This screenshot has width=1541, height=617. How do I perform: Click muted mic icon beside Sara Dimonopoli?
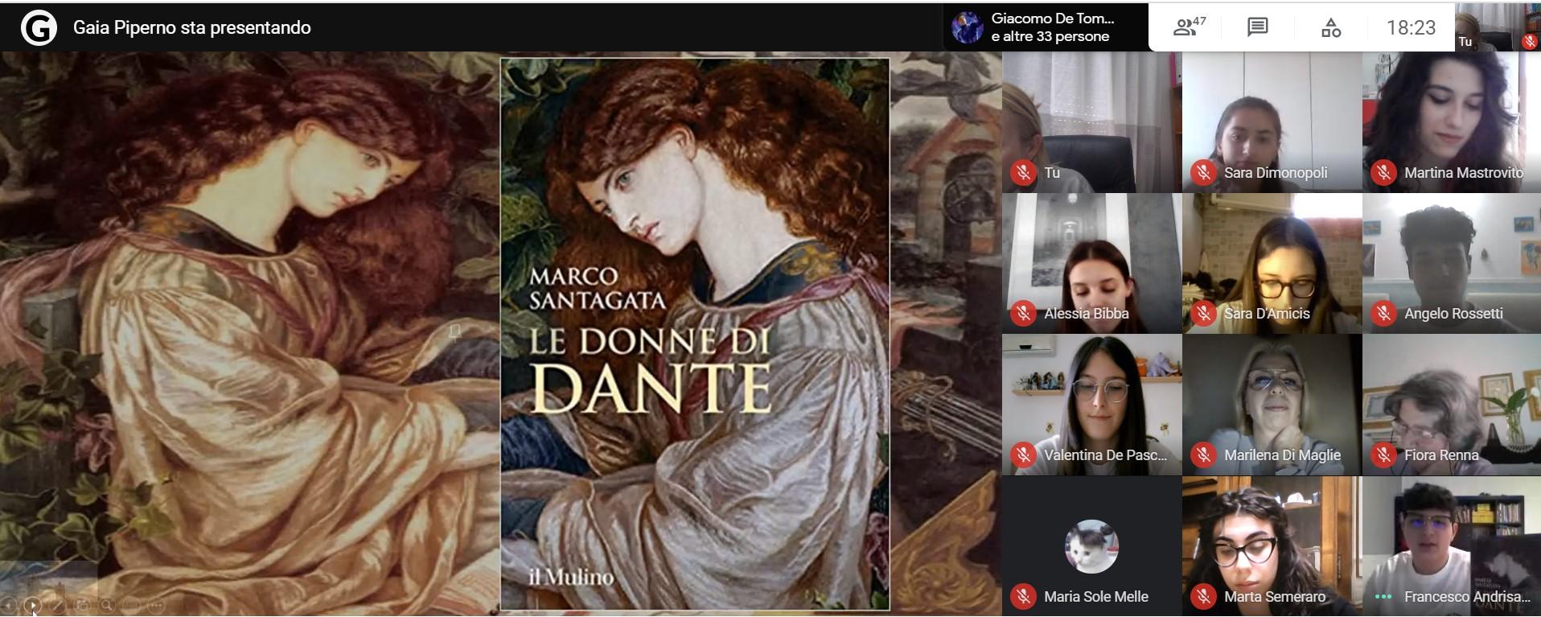pos(1203,172)
